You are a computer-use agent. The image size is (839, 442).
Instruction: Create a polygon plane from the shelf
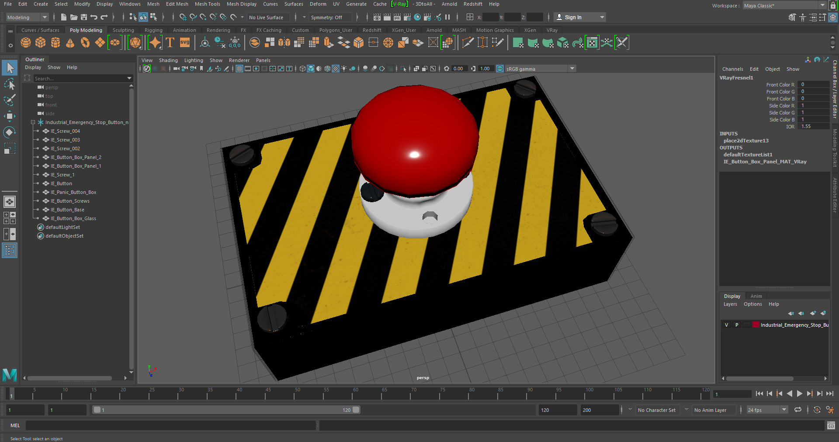(x=100, y=42)
